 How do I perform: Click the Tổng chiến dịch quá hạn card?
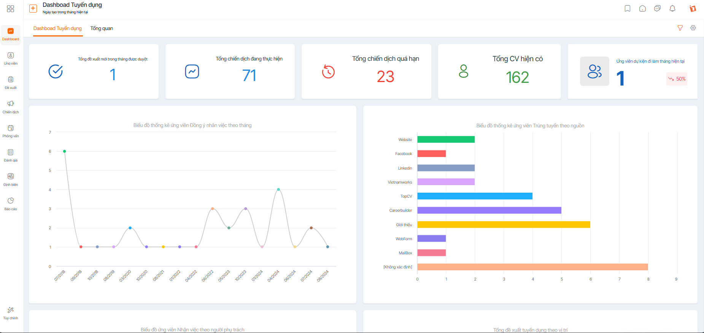(x=366, y=71)
